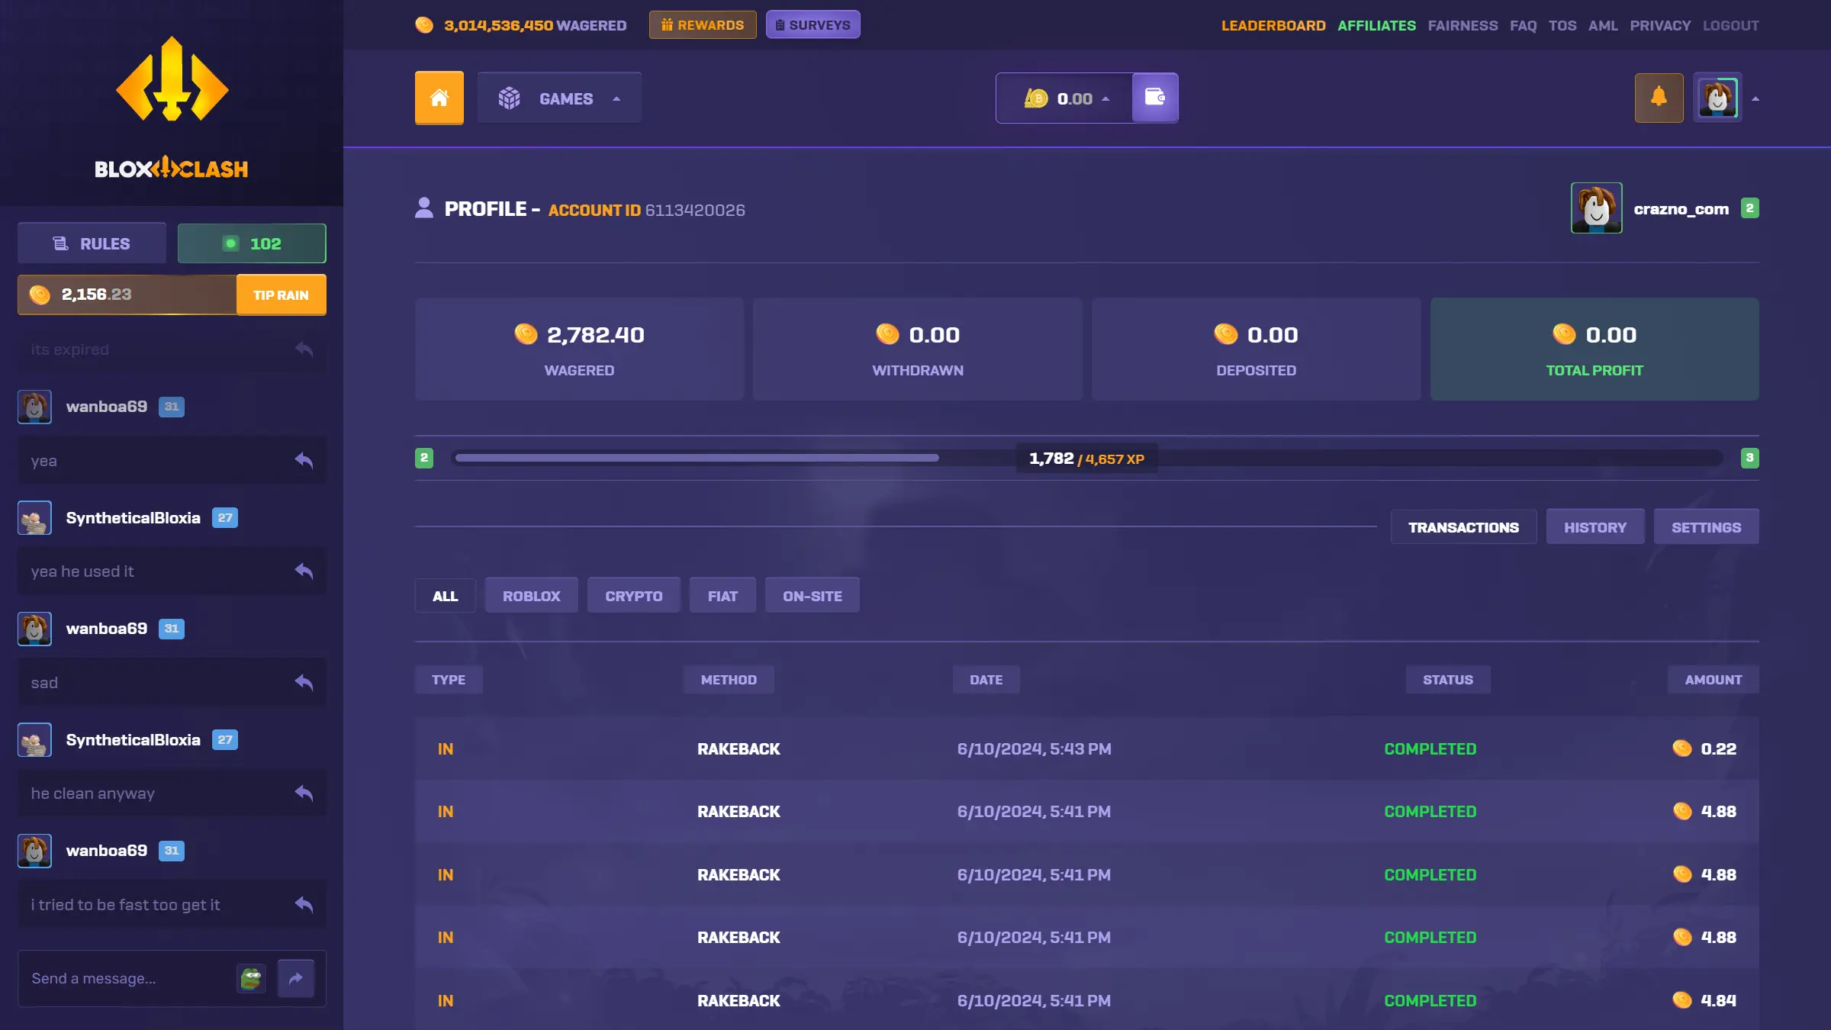This screenshot has width=1831, height=1030.
Task: Click the Withdrawn stat card
Action: [x=918, y=349]
